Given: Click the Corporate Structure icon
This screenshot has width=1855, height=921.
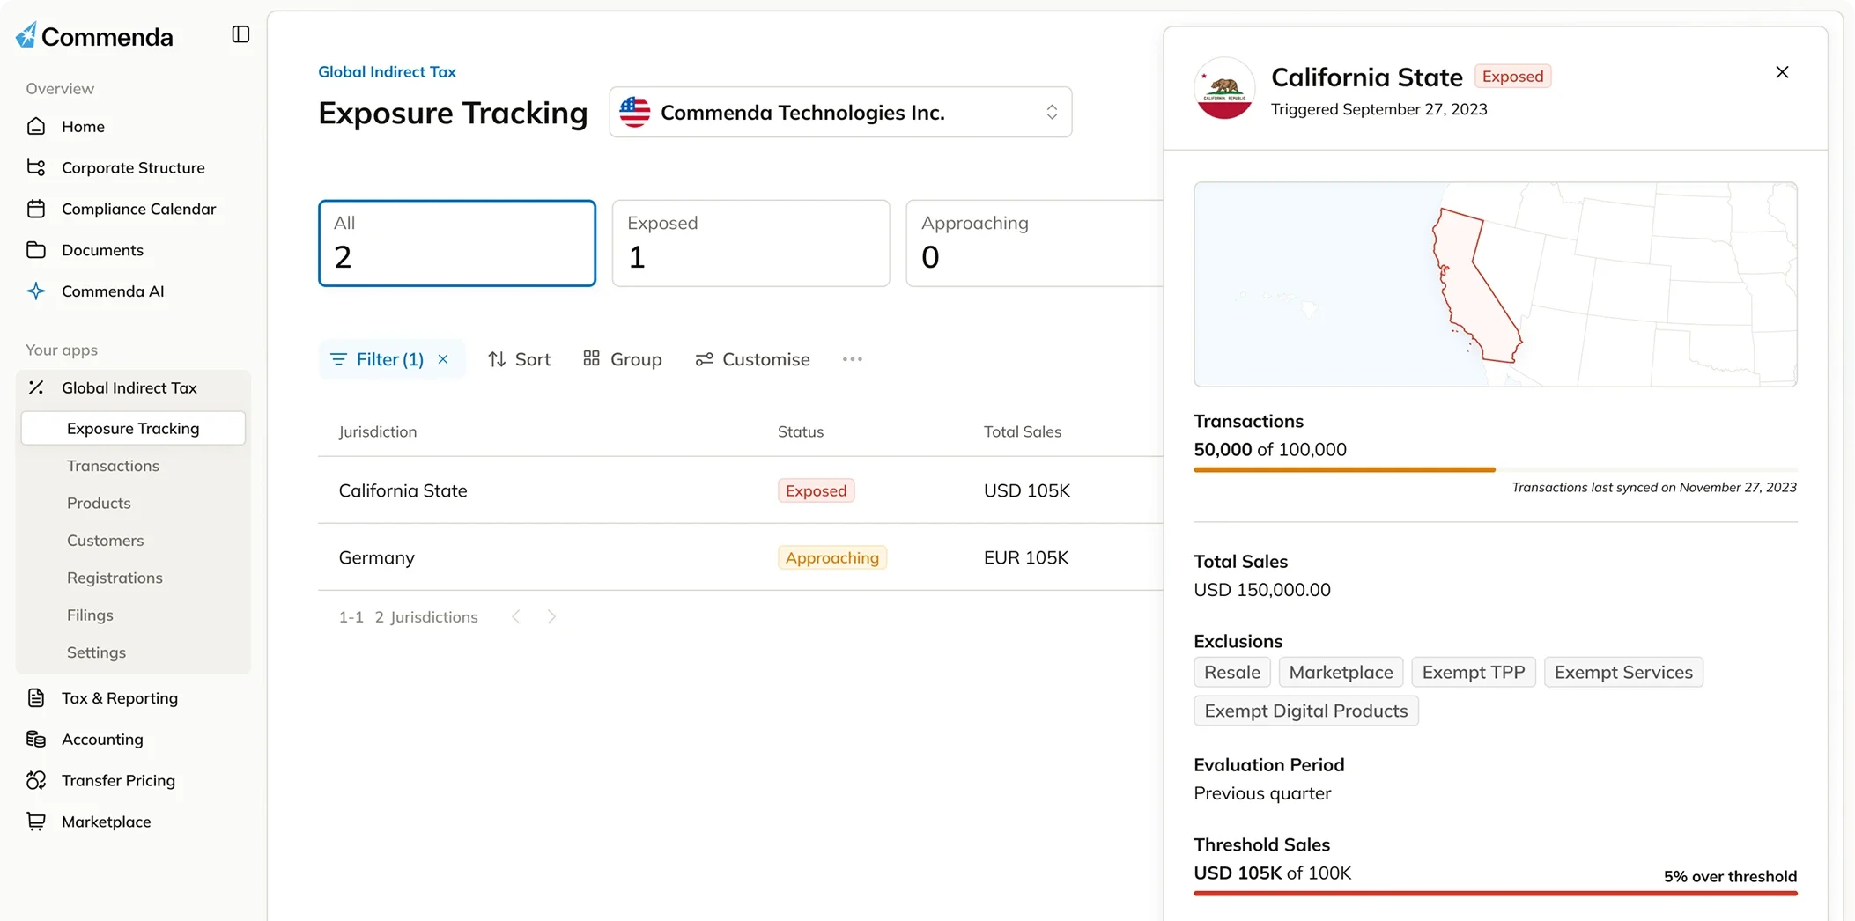Looking at the screenshot, I should tap(36, 167).
